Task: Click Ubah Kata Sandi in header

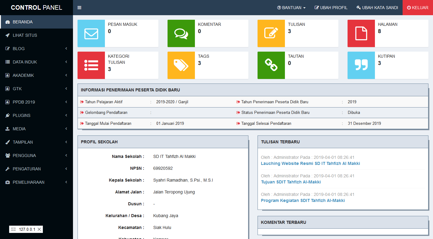Action: point(377,8)
